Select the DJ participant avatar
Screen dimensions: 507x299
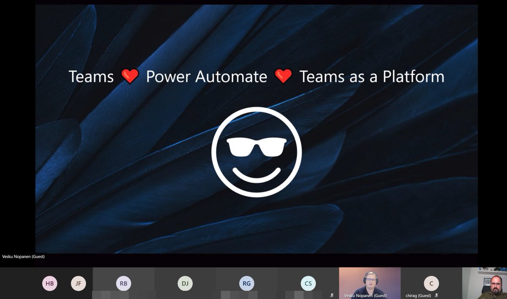coord(185,283)
